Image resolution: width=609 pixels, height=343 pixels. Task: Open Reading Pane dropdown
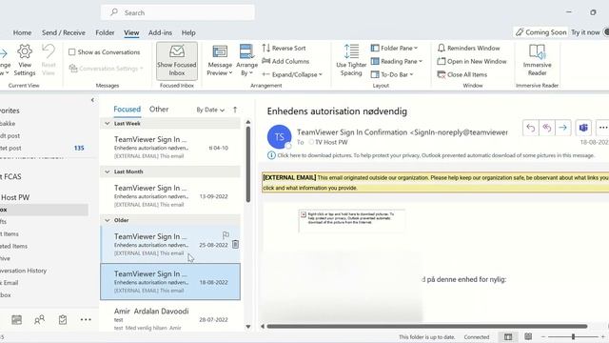397,61
